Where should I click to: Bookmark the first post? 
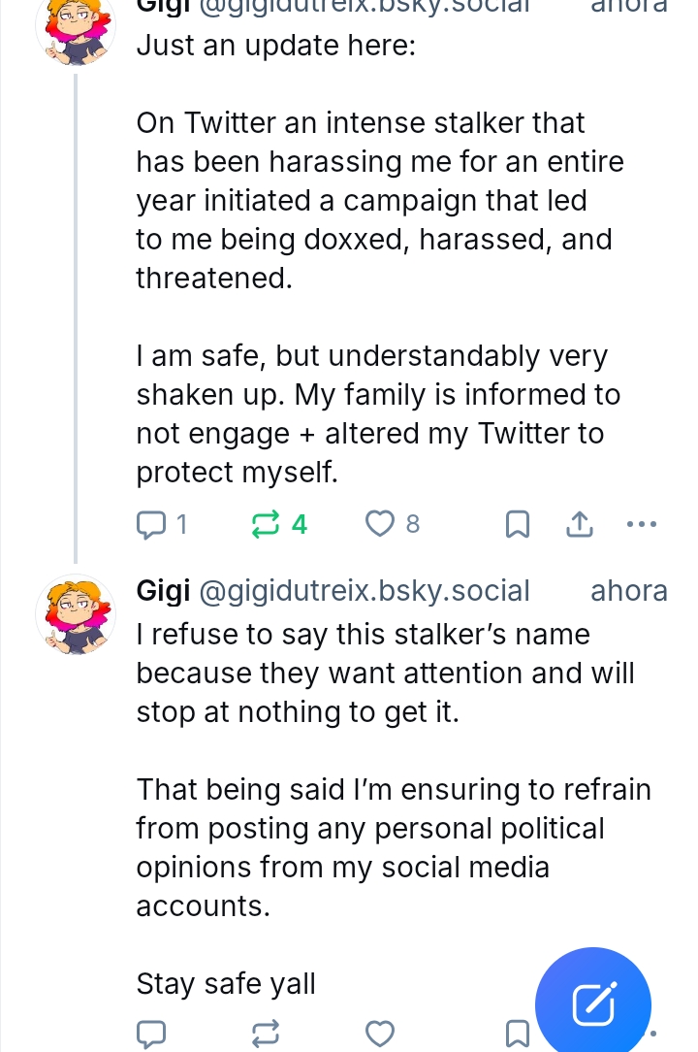(x=518, y=525)
